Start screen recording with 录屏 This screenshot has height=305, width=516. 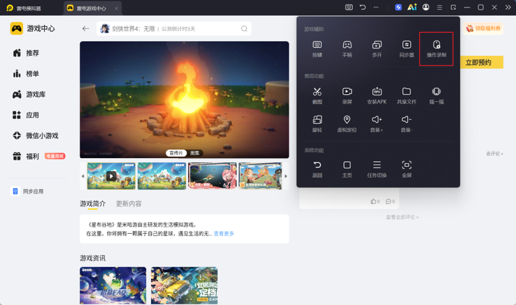(347, 95)
